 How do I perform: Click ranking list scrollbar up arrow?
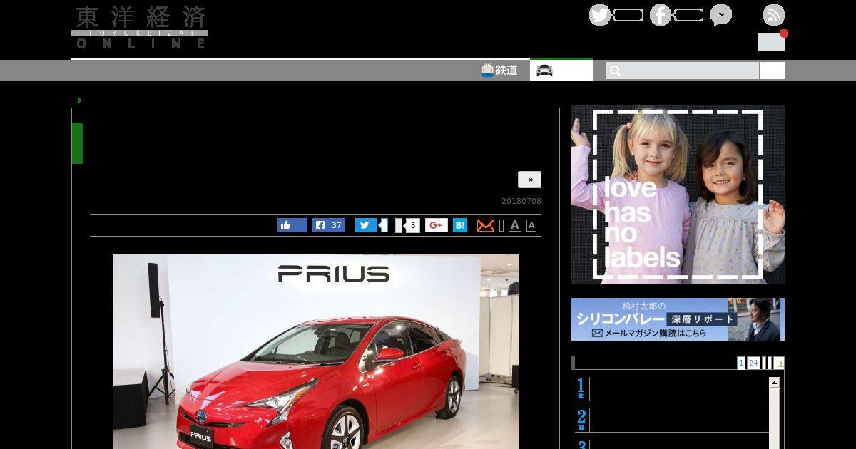[x=774, y=383]
